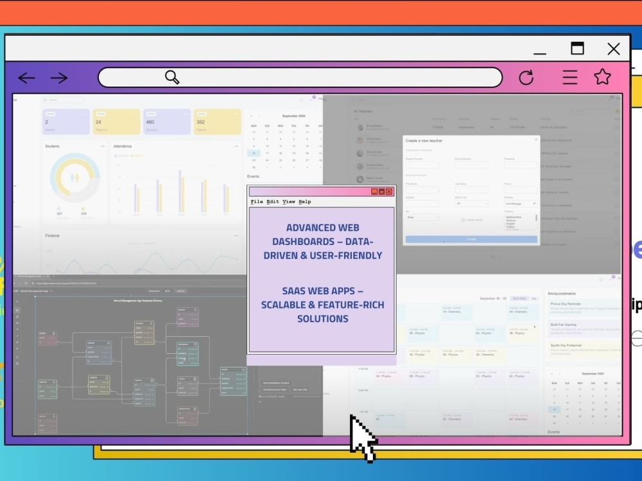This screenshot has height=481, width=642.
Task: Open the Attendance card three-dot menu
Action: [236, 146]
